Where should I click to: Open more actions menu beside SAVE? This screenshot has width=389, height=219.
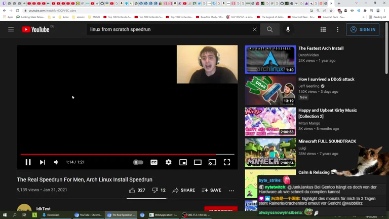231,191
